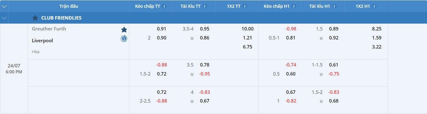Click info icon next to Kèo chấp TT
The width and height of the screenshot is (427, 114).
(165, 6)
